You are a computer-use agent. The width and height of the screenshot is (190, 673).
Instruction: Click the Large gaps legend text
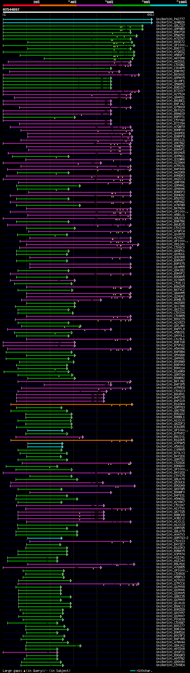(x=37, y=671)
